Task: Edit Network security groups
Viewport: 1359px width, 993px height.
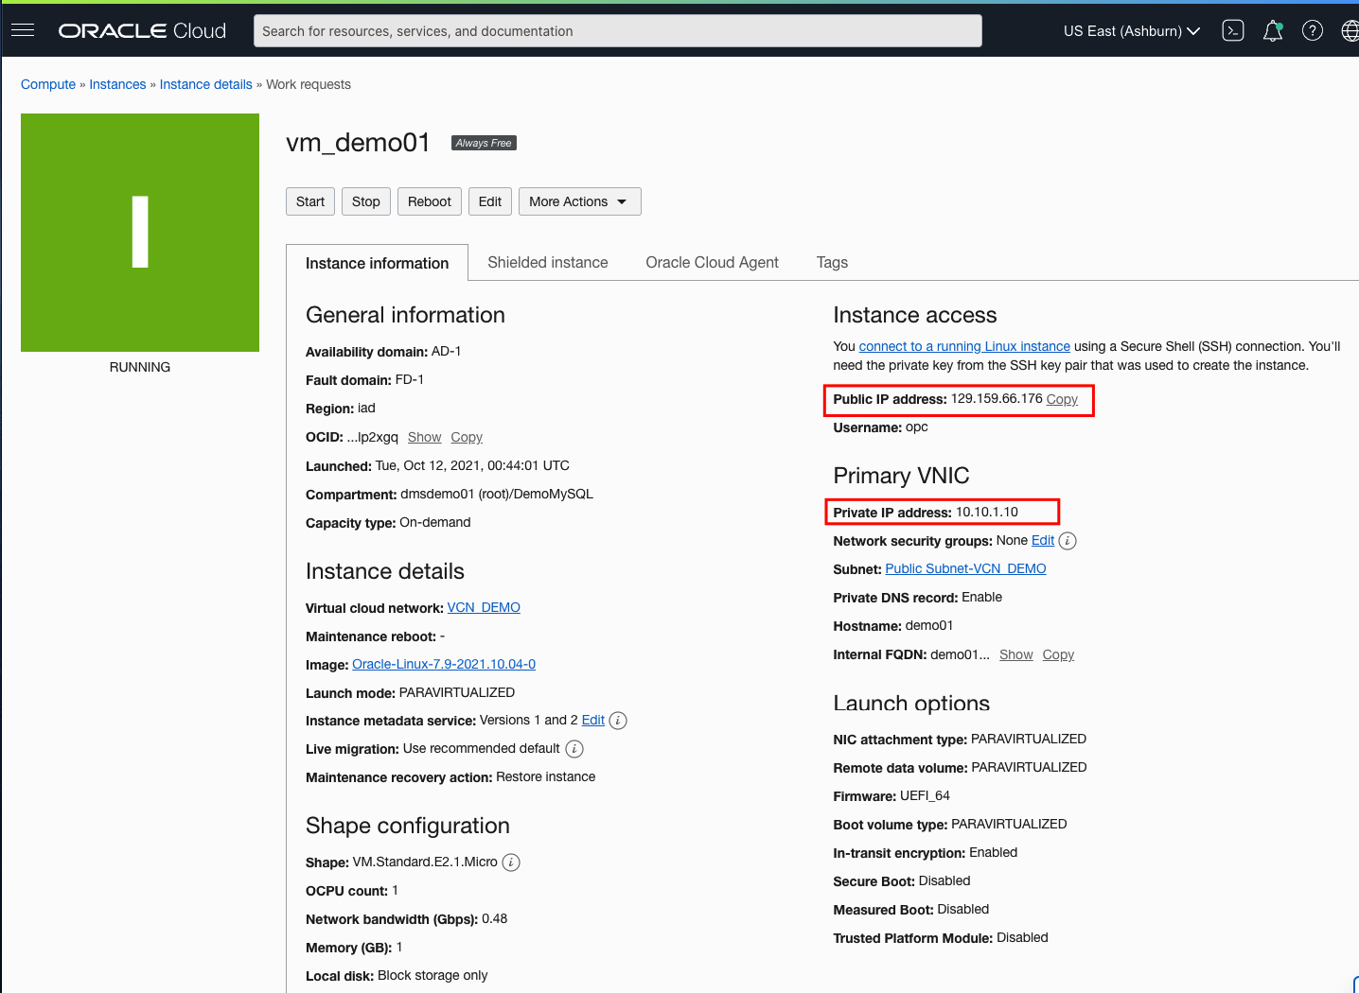Action: (x=1043, y=540)
